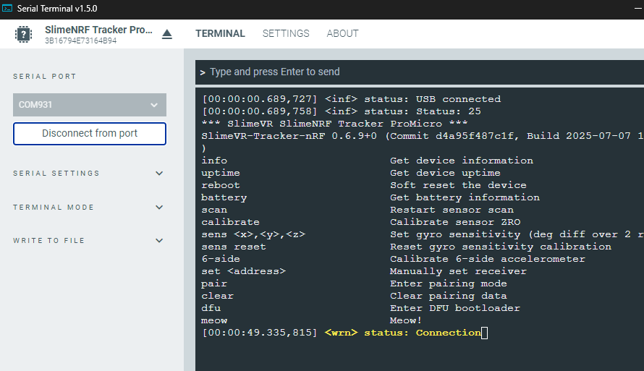Click the '>' prompt symbol in the input bar
The height and width of the screenshot is (371, 644).
[203, 72]
